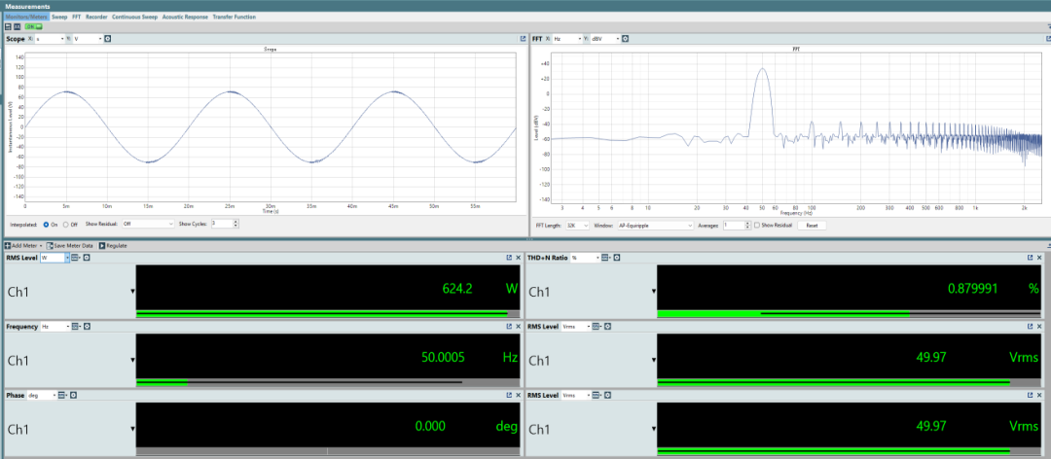Click the first layout icon left of ON
The width and height of the screenshot is (1051, 459).
pos(8,27)
